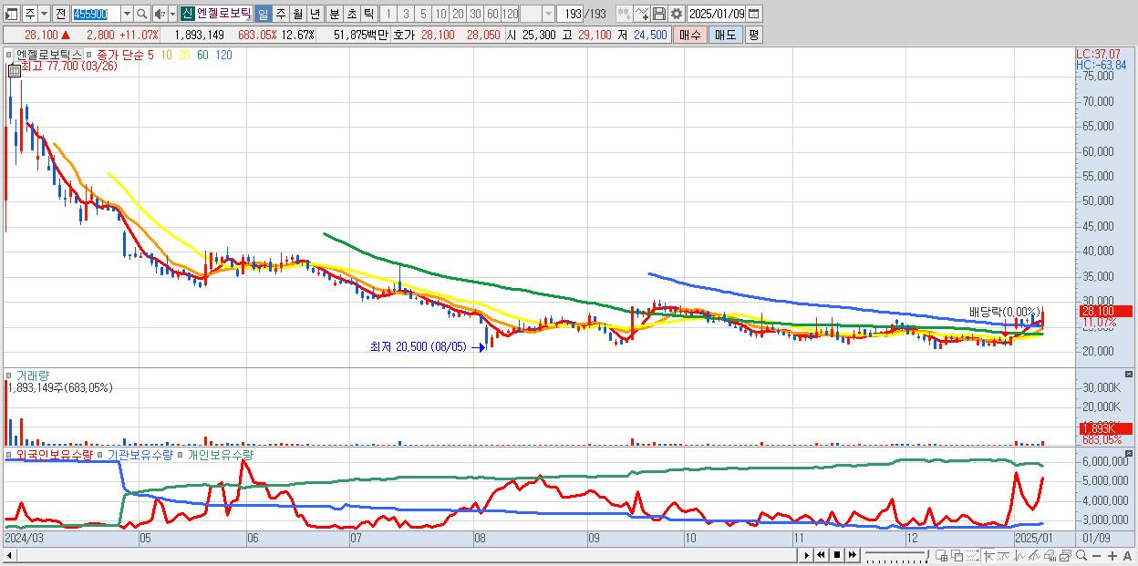Screen dimensions: 1138x566
Task: Click the 평 button
Action: 753,35
